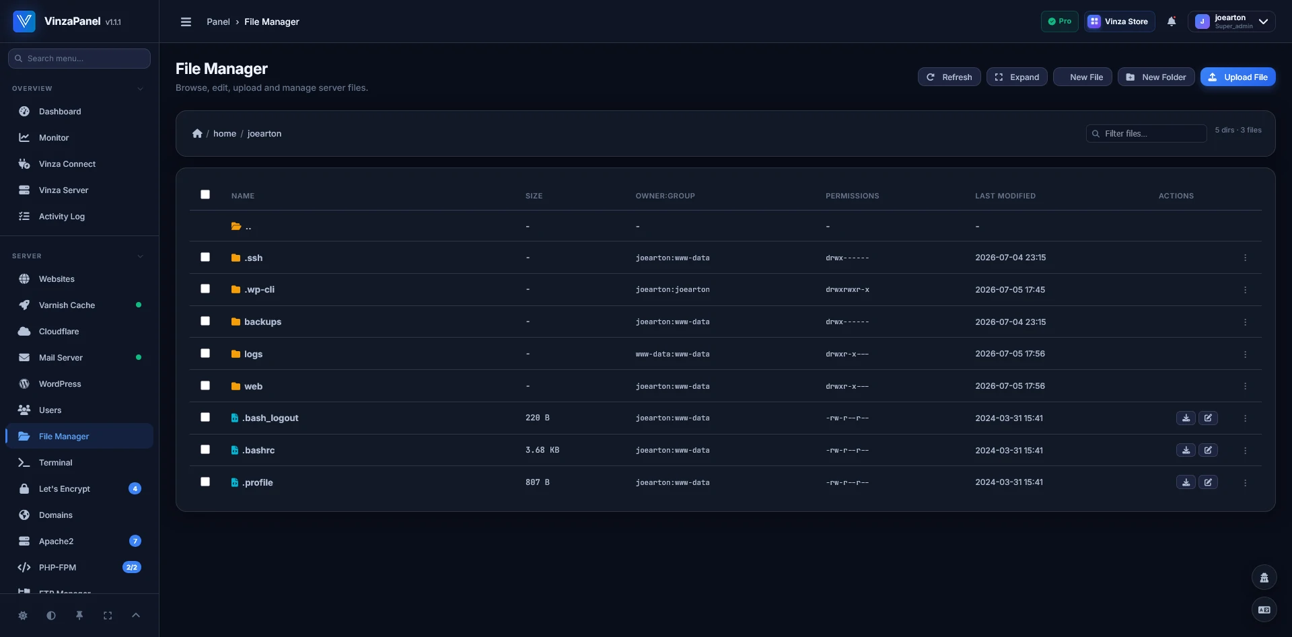The width and height of the screenshot is (1292, 637).
Task: Check the backups folder checkbox
Action: pos(205,321)
